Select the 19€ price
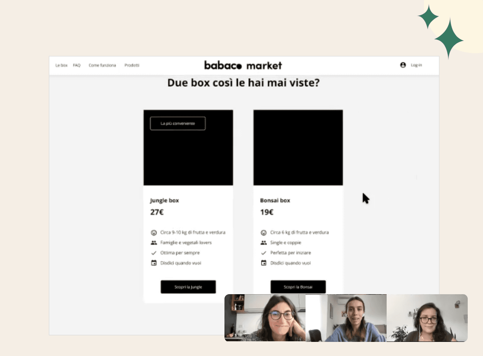The width and height of the screenshot is (483, 356). tap(267, 212)
